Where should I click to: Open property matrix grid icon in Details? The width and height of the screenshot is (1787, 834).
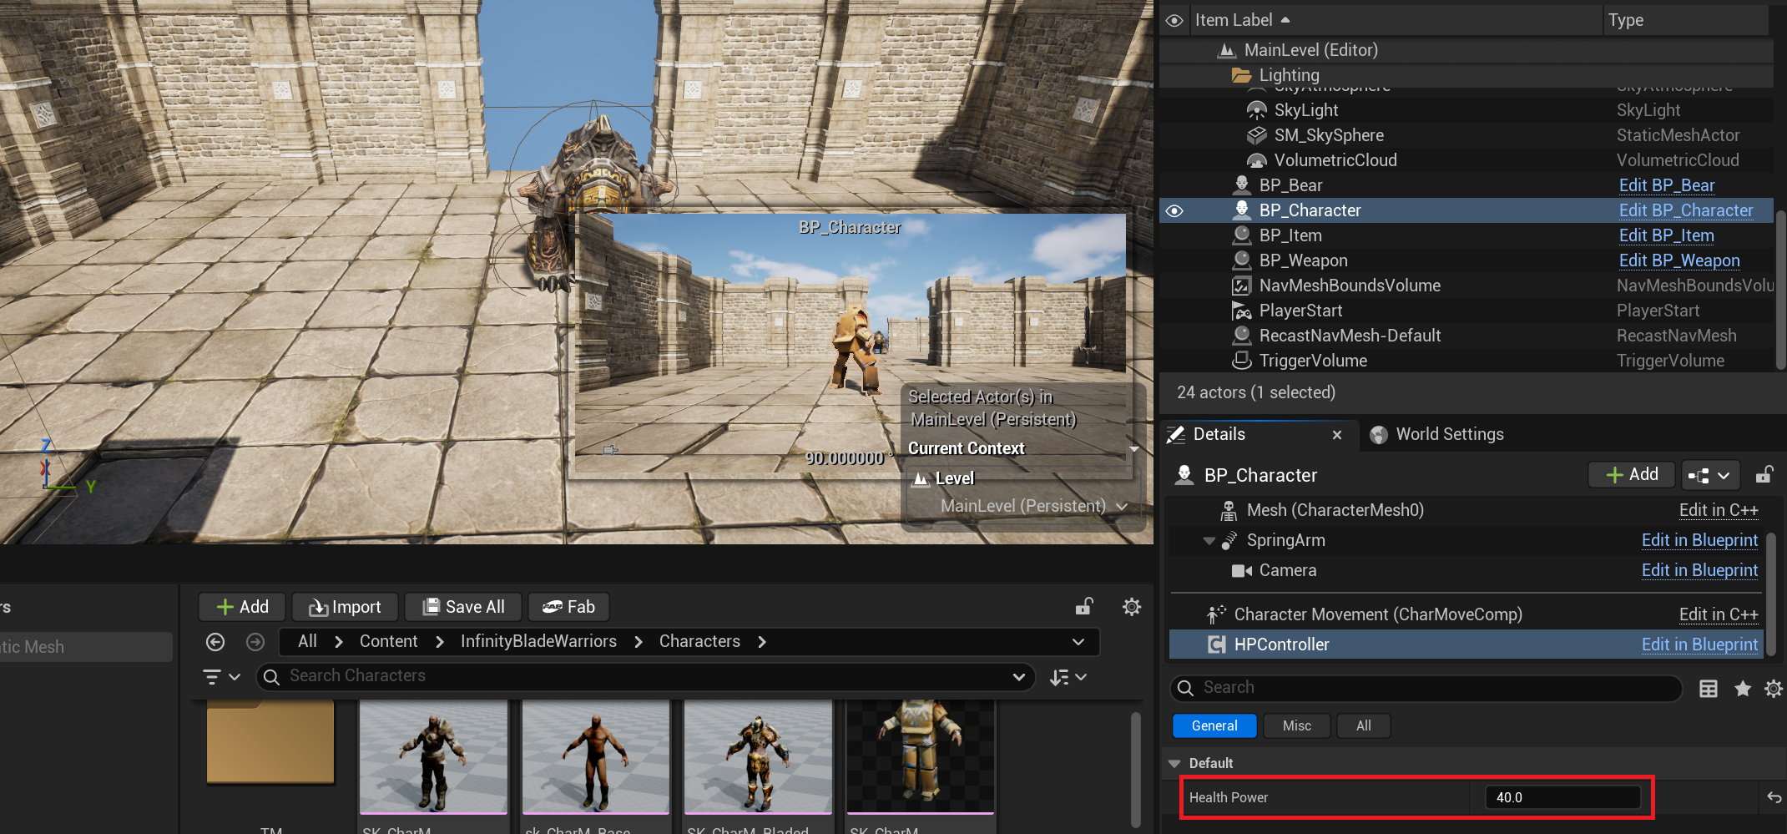tap(1709, 689)
